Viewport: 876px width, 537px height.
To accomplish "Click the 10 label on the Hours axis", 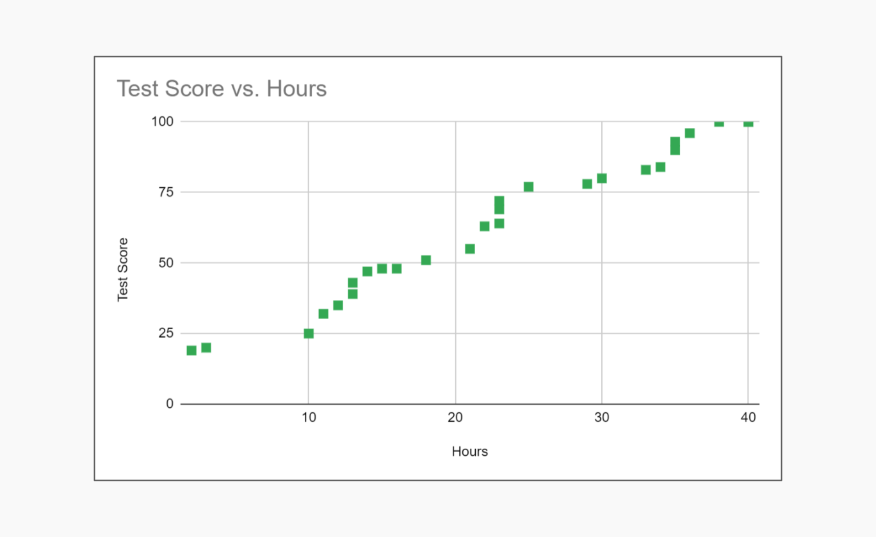I will click(309, 417).
